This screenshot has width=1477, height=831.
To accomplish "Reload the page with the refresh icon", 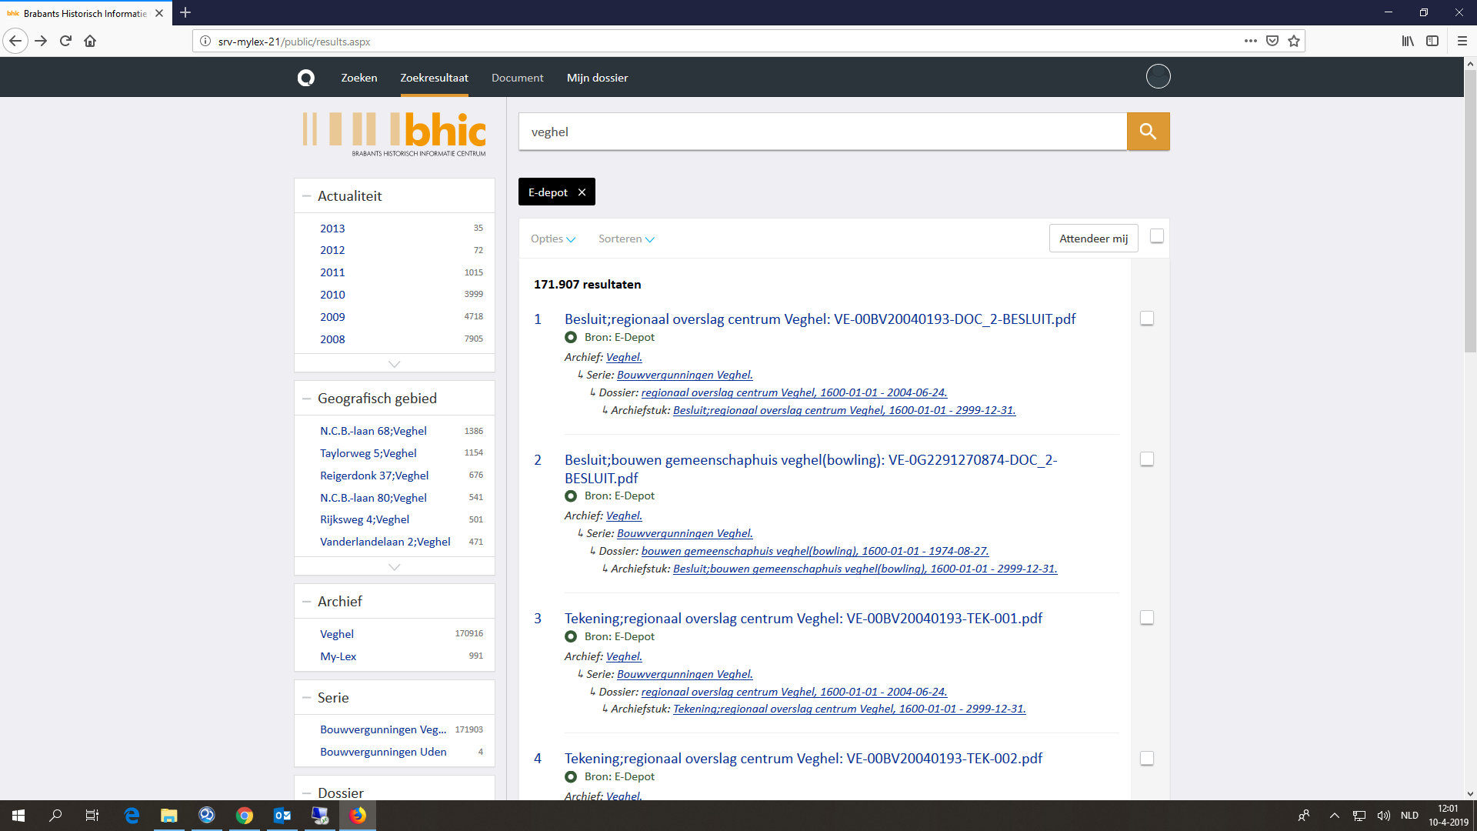I will tap(65, 42).
